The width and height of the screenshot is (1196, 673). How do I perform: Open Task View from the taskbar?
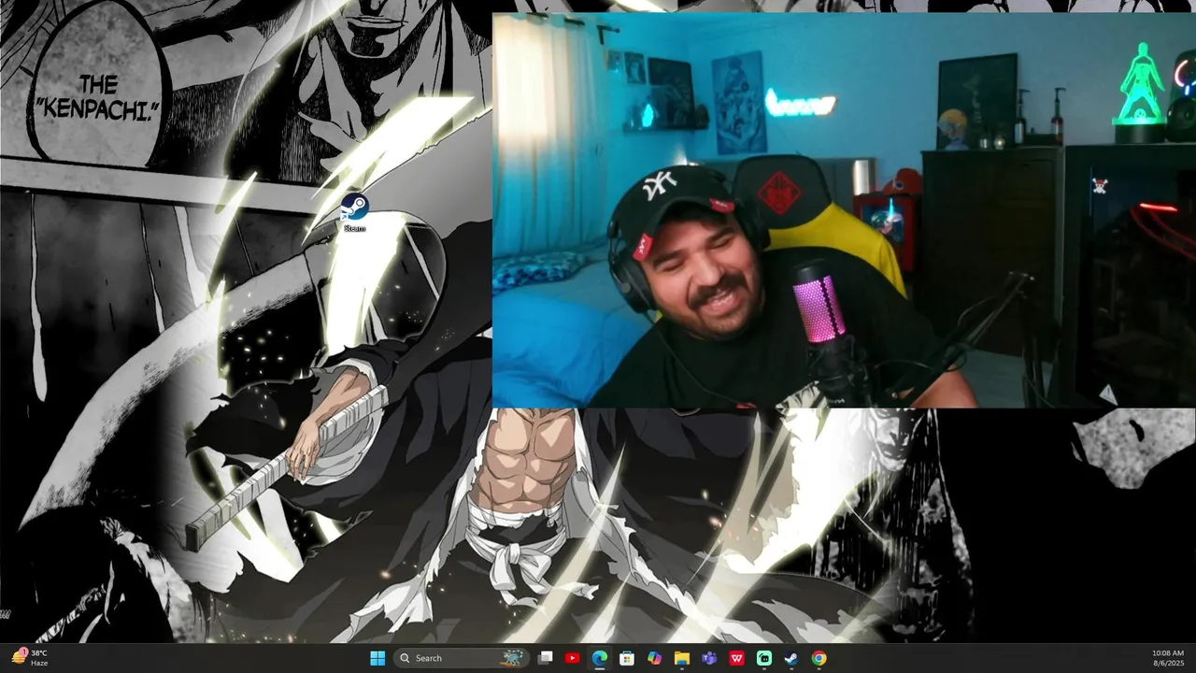click(x=546, y=658)
